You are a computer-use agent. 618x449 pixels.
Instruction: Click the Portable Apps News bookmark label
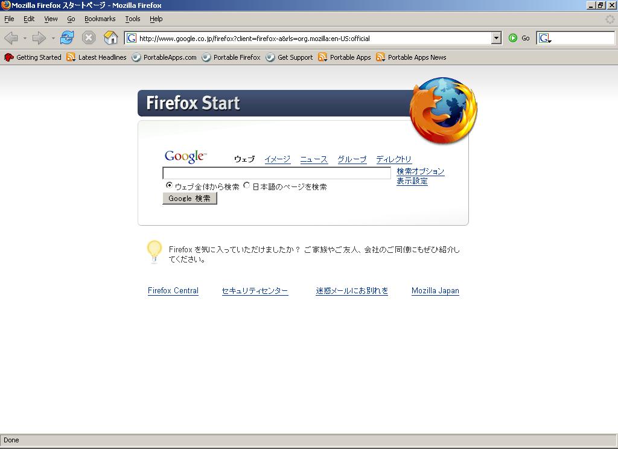[417, 57]
